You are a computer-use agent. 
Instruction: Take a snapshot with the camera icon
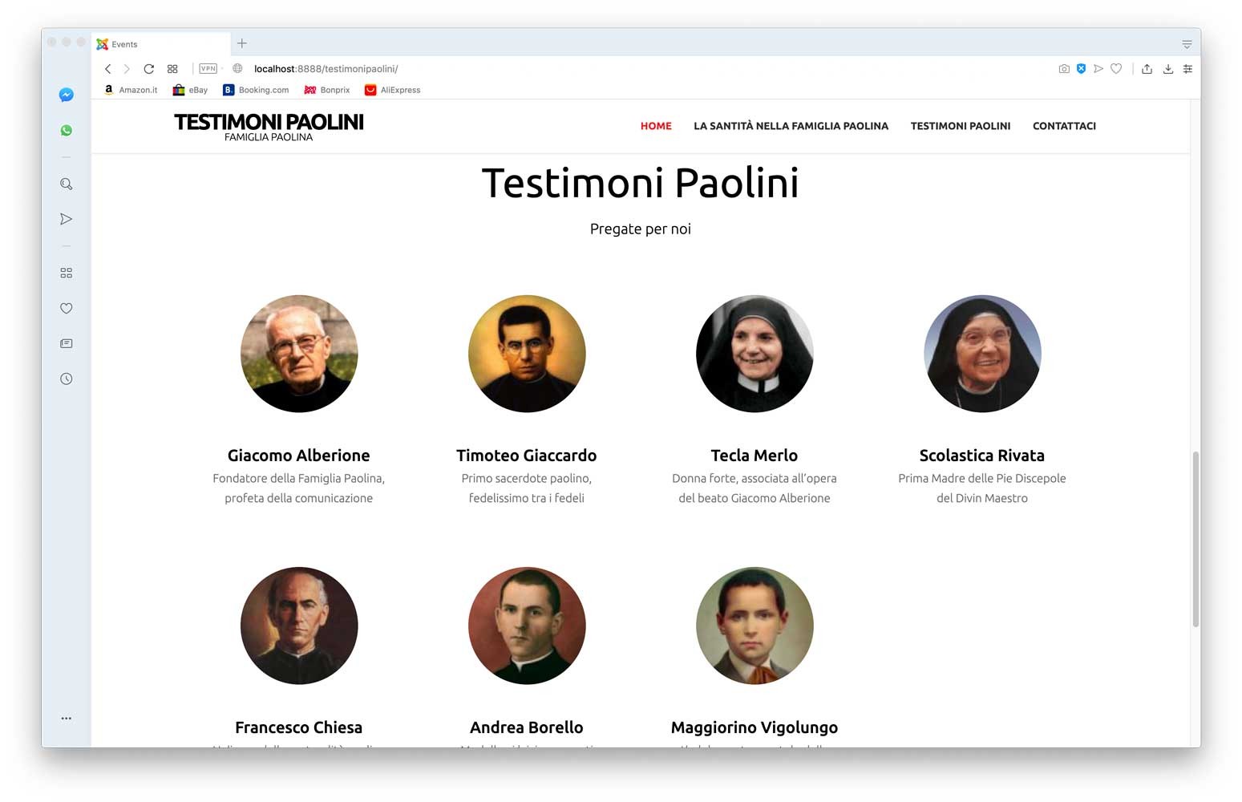[x=1064, y=69]
